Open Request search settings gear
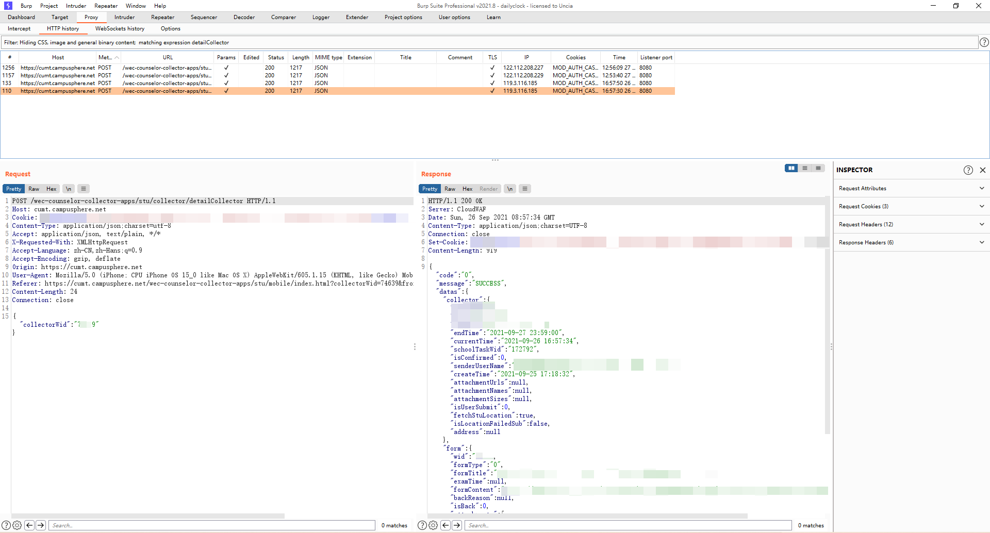Viewport: 990px width, 533px height. (x=17, y=525)
